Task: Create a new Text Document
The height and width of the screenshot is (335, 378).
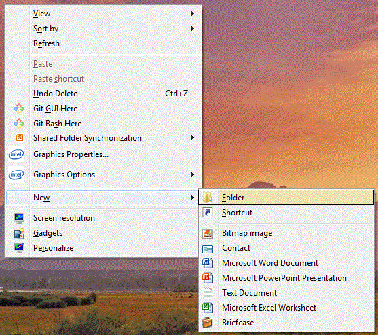Action: point(286,293)
